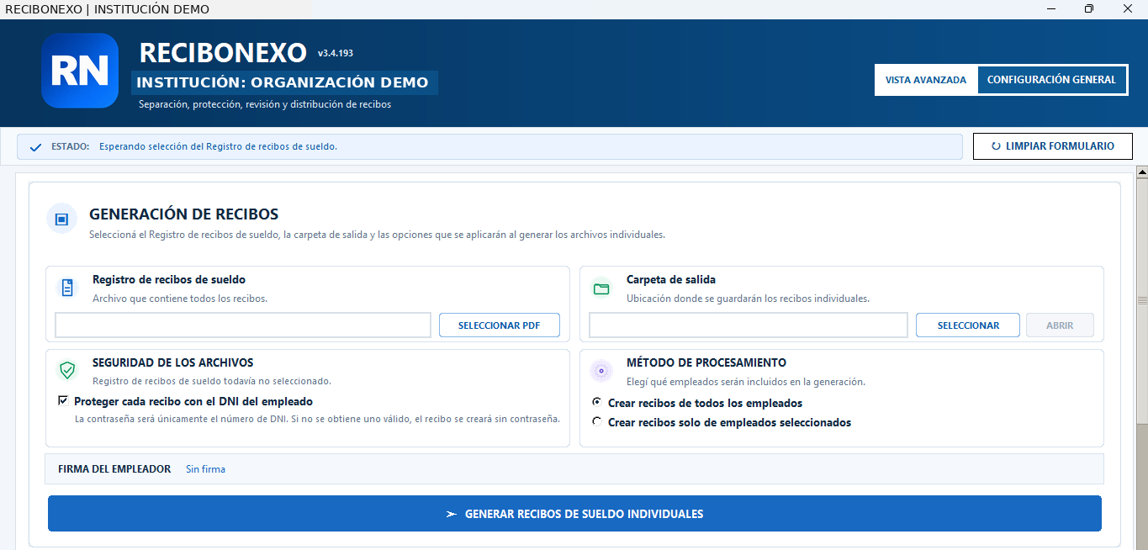1148x550 pixels.
Task: Click the checkmark status icon next to ESTADO
Action: [35, 147]
